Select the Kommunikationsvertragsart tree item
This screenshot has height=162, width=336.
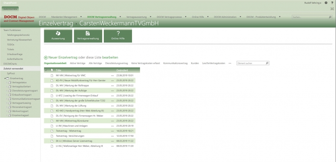point(26,99)
